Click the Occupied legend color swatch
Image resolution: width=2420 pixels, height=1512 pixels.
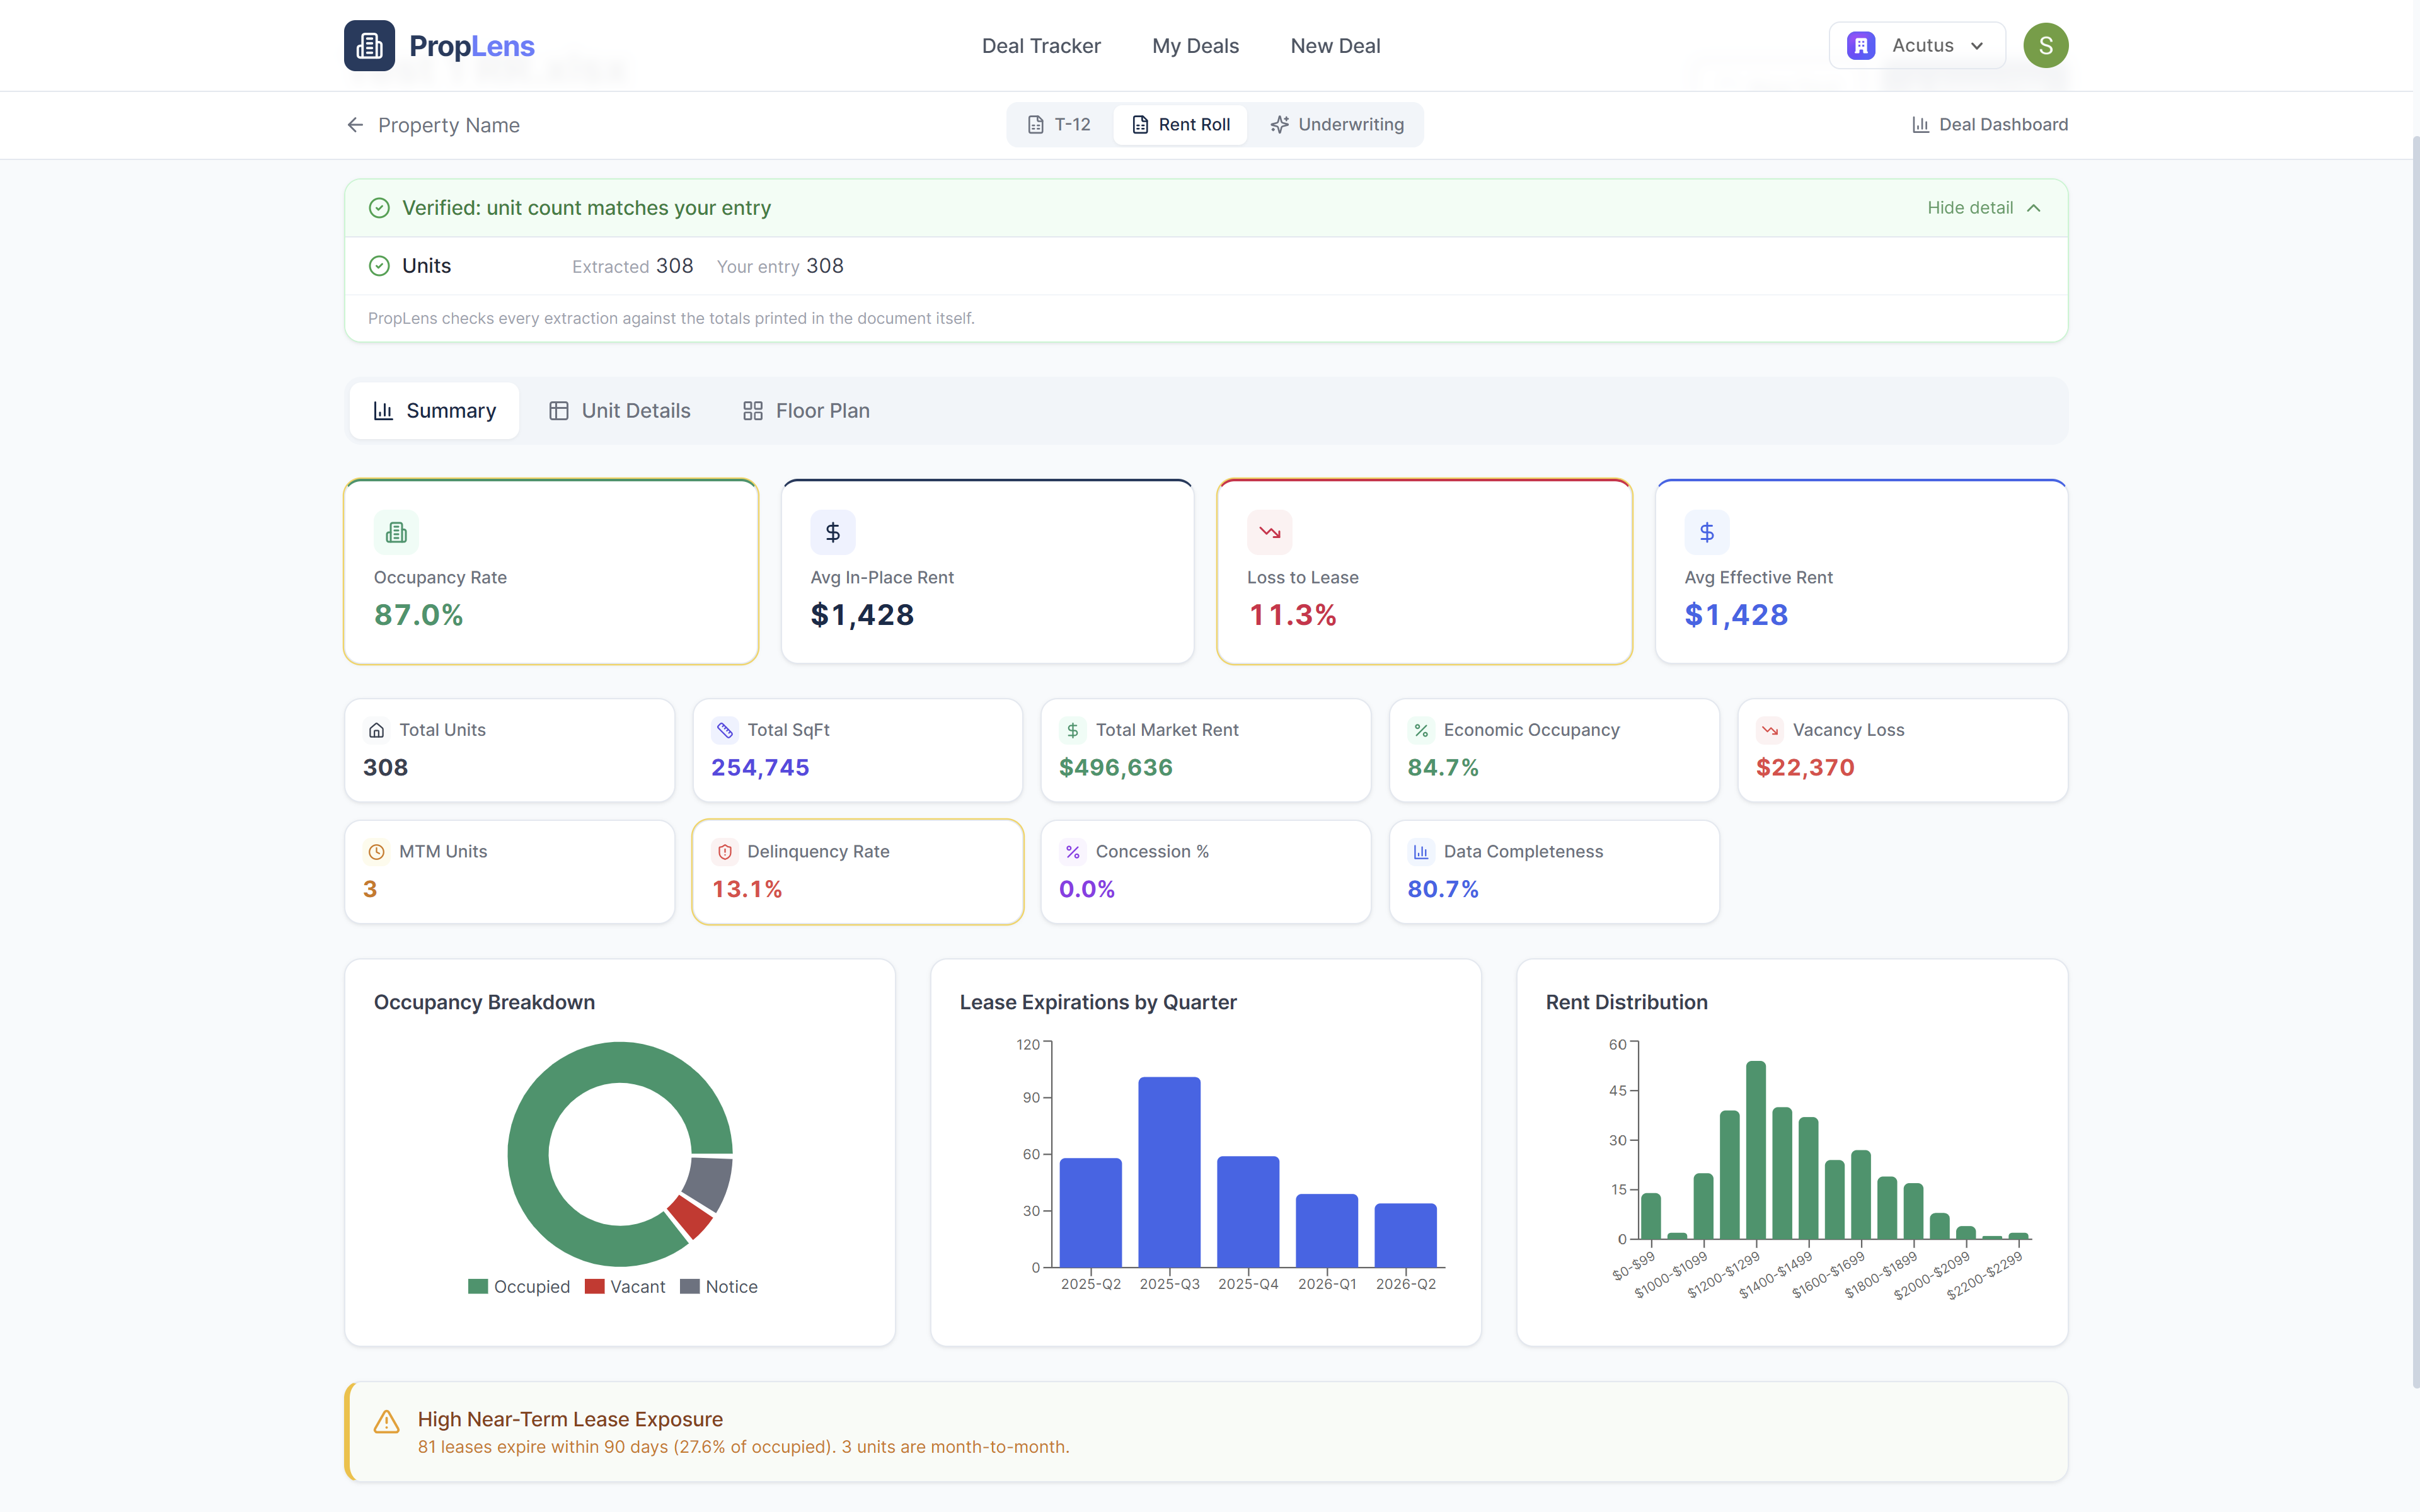tap(478, 1287)
